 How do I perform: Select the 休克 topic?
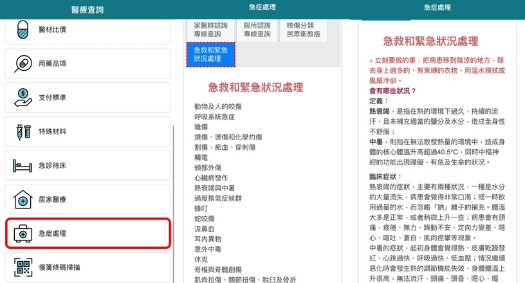[201, 260]
